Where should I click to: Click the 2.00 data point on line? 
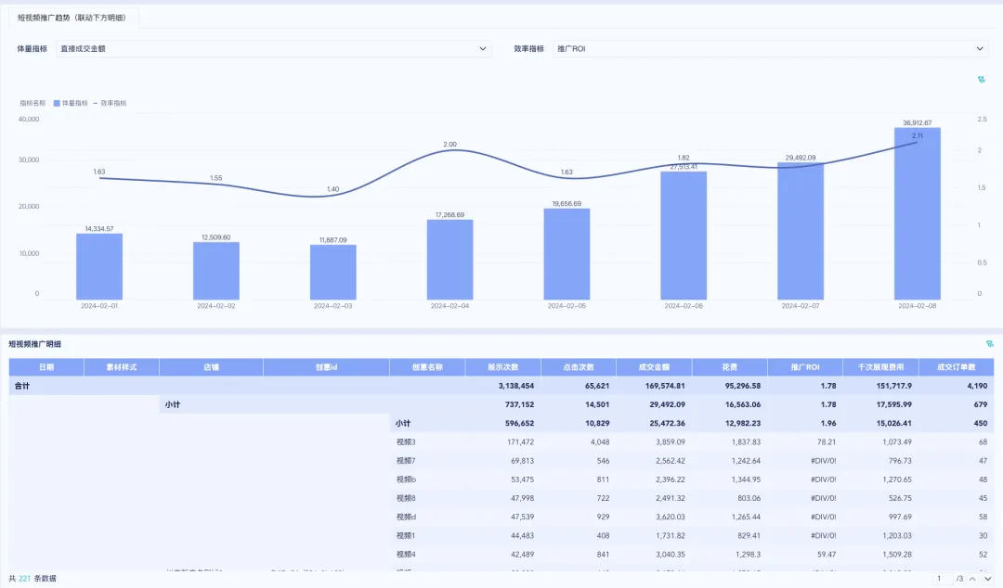(449, 151)
